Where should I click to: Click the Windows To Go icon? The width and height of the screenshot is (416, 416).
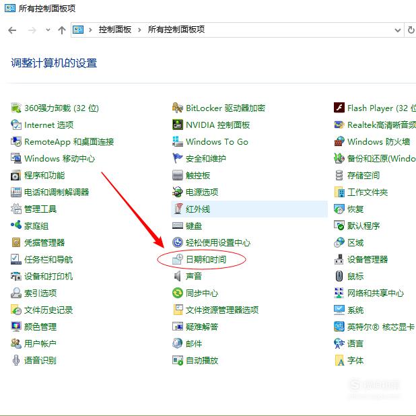[x=178, y=141]
